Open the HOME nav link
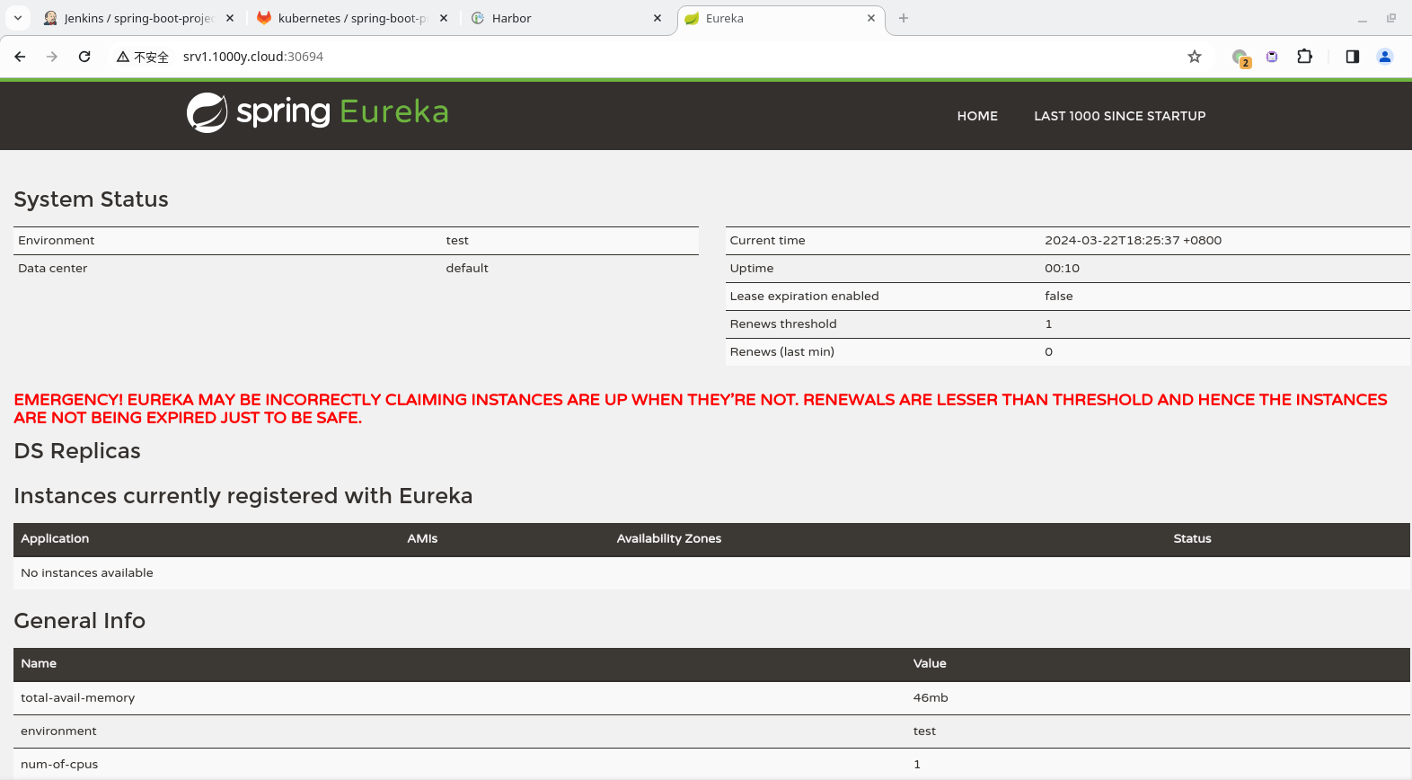Viewport: 1412px width, 780px height. tap(977, 116)
